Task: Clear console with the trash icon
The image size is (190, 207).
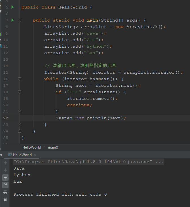Action: [x=5, y=199]
